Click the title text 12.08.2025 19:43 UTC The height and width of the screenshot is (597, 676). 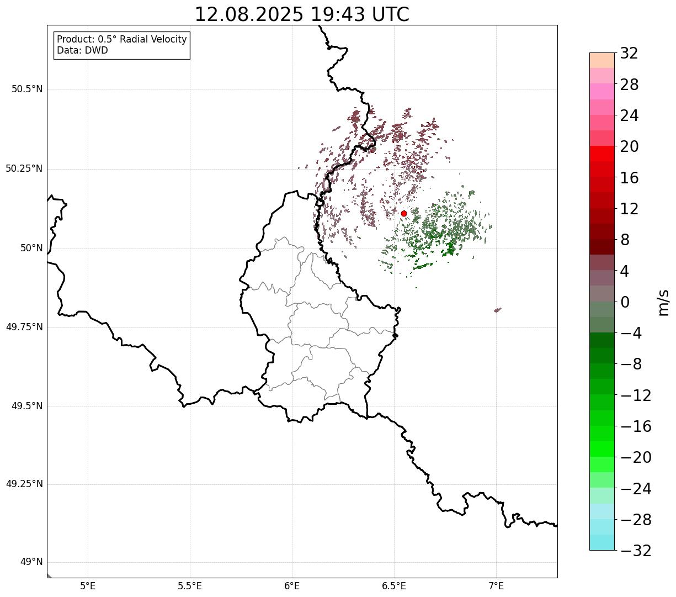pyautogui.click(x=302, y=14)
